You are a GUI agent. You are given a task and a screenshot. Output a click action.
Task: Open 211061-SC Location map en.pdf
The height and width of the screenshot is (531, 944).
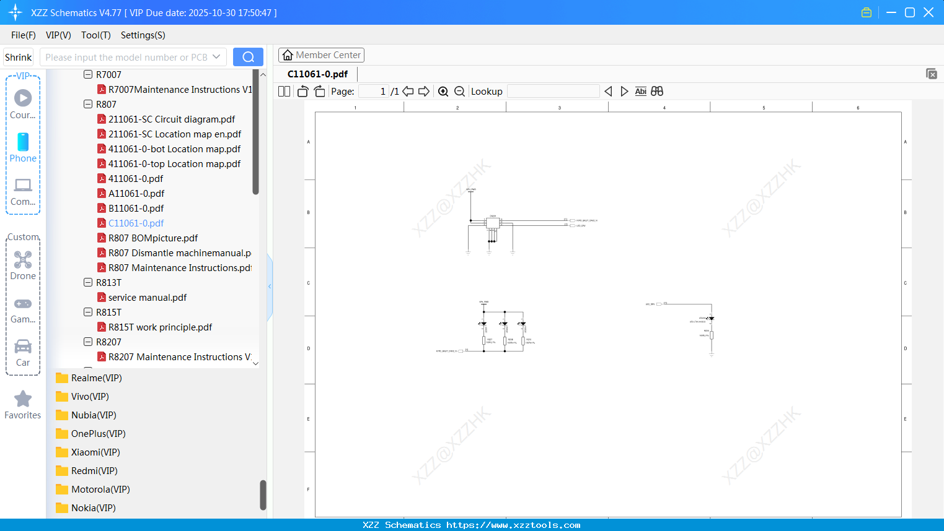click(x=175, y=134)
